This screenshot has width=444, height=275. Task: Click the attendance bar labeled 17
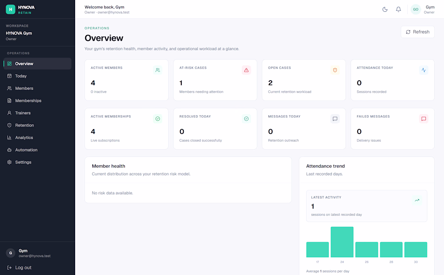pos(317,250)
